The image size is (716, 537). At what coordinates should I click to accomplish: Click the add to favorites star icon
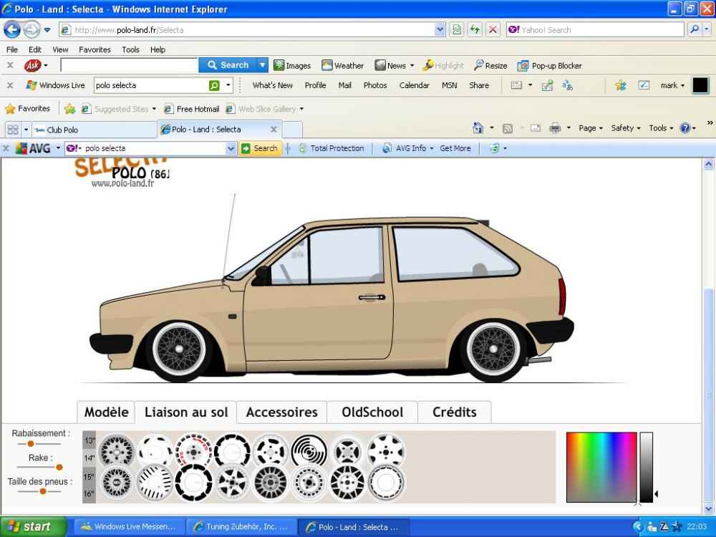69,109
